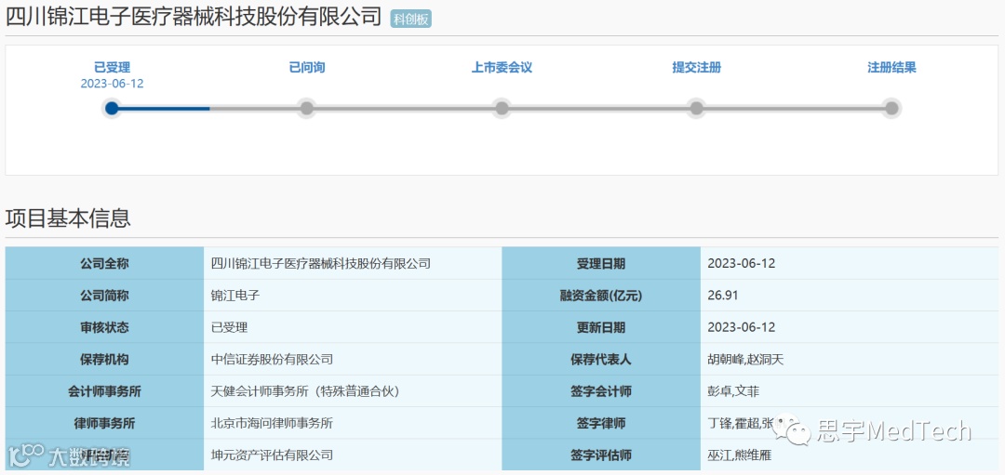This screenshot has height=475, width=1005.
Task: Select the 上市委会议 stage label
Action: [502, 68]
